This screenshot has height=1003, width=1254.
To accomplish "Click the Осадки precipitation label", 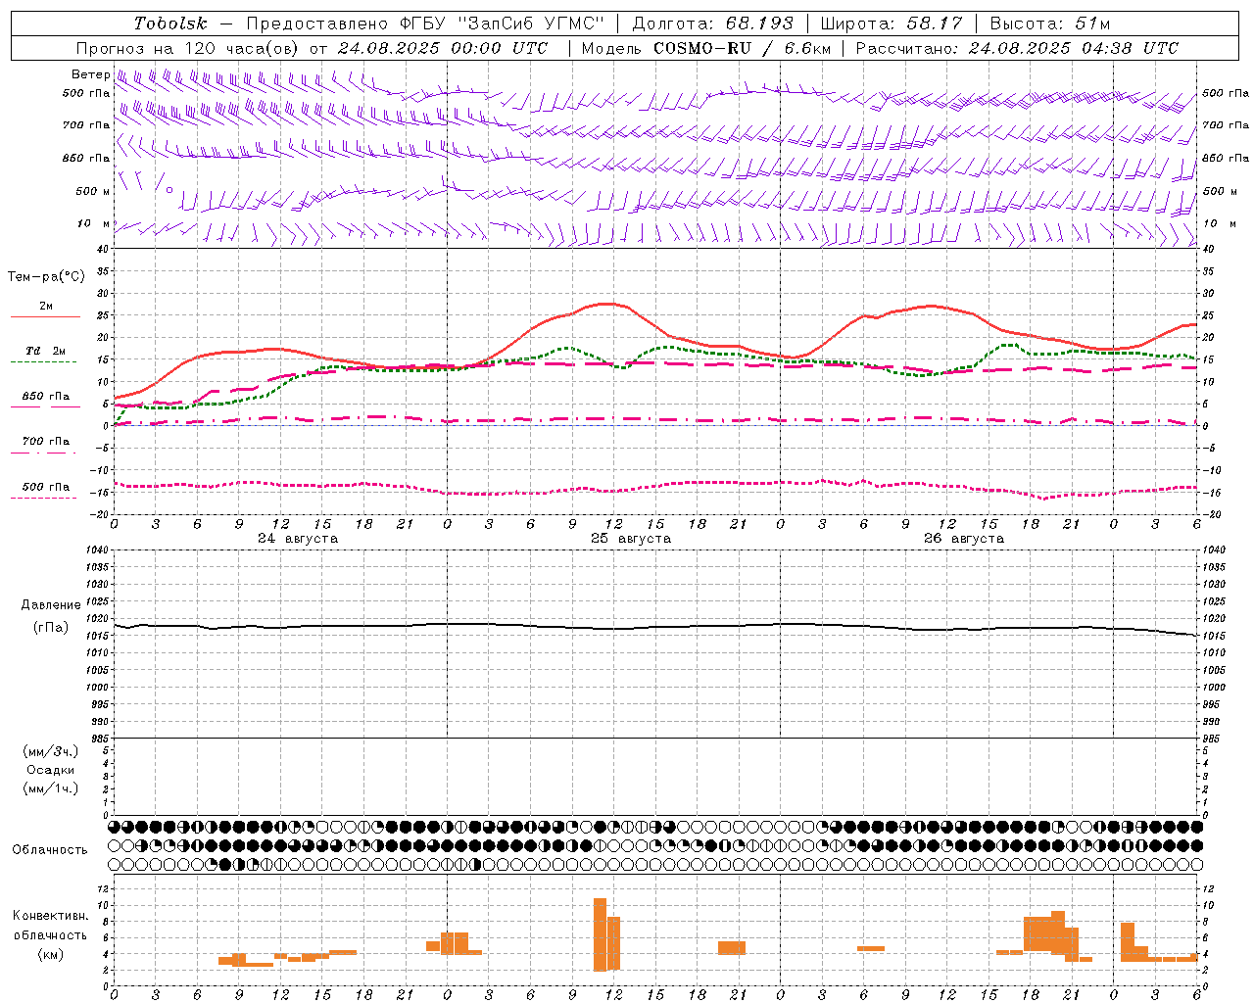I will [51, 770].
